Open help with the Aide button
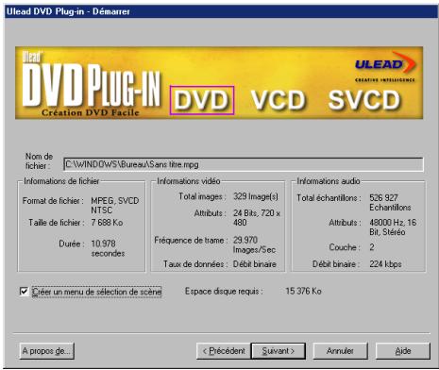 coord(403,351)
